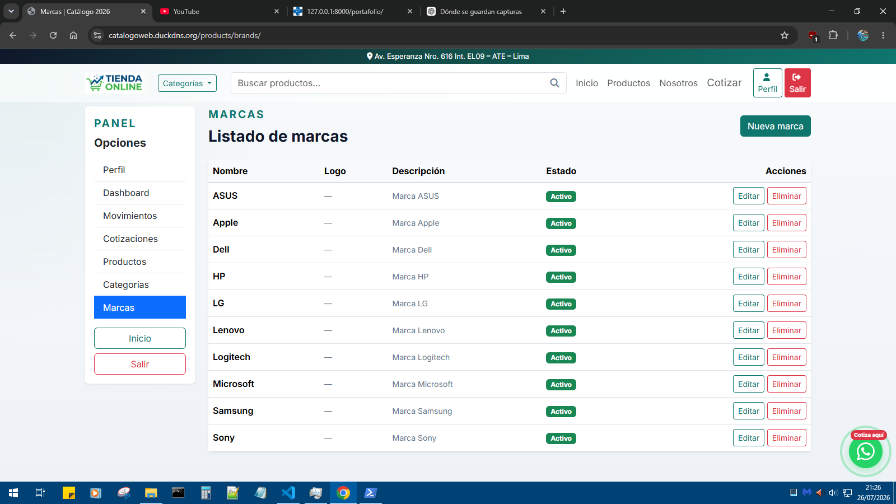Screen dimensions: 896x504
Task: Open Cotizaciones in the sidebar
Action: (x=140, y=239)
